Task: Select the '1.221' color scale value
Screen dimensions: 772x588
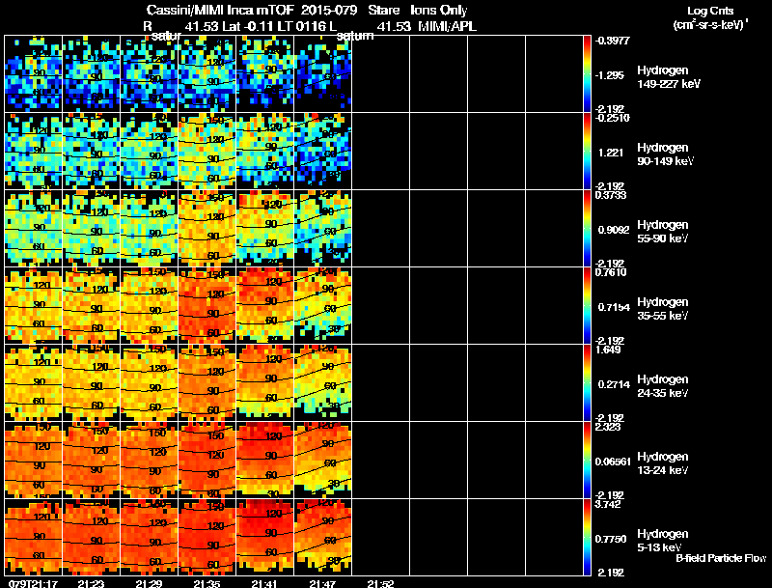Action: 611,153
